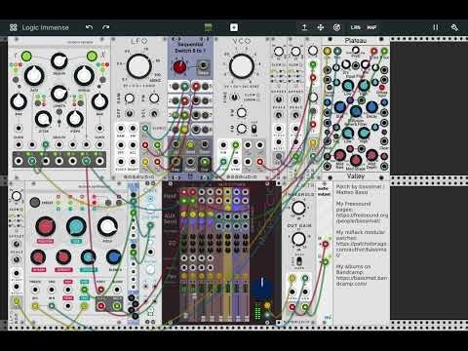Click the patchstorage link in notes
The image size is (468, 351).
362,250
